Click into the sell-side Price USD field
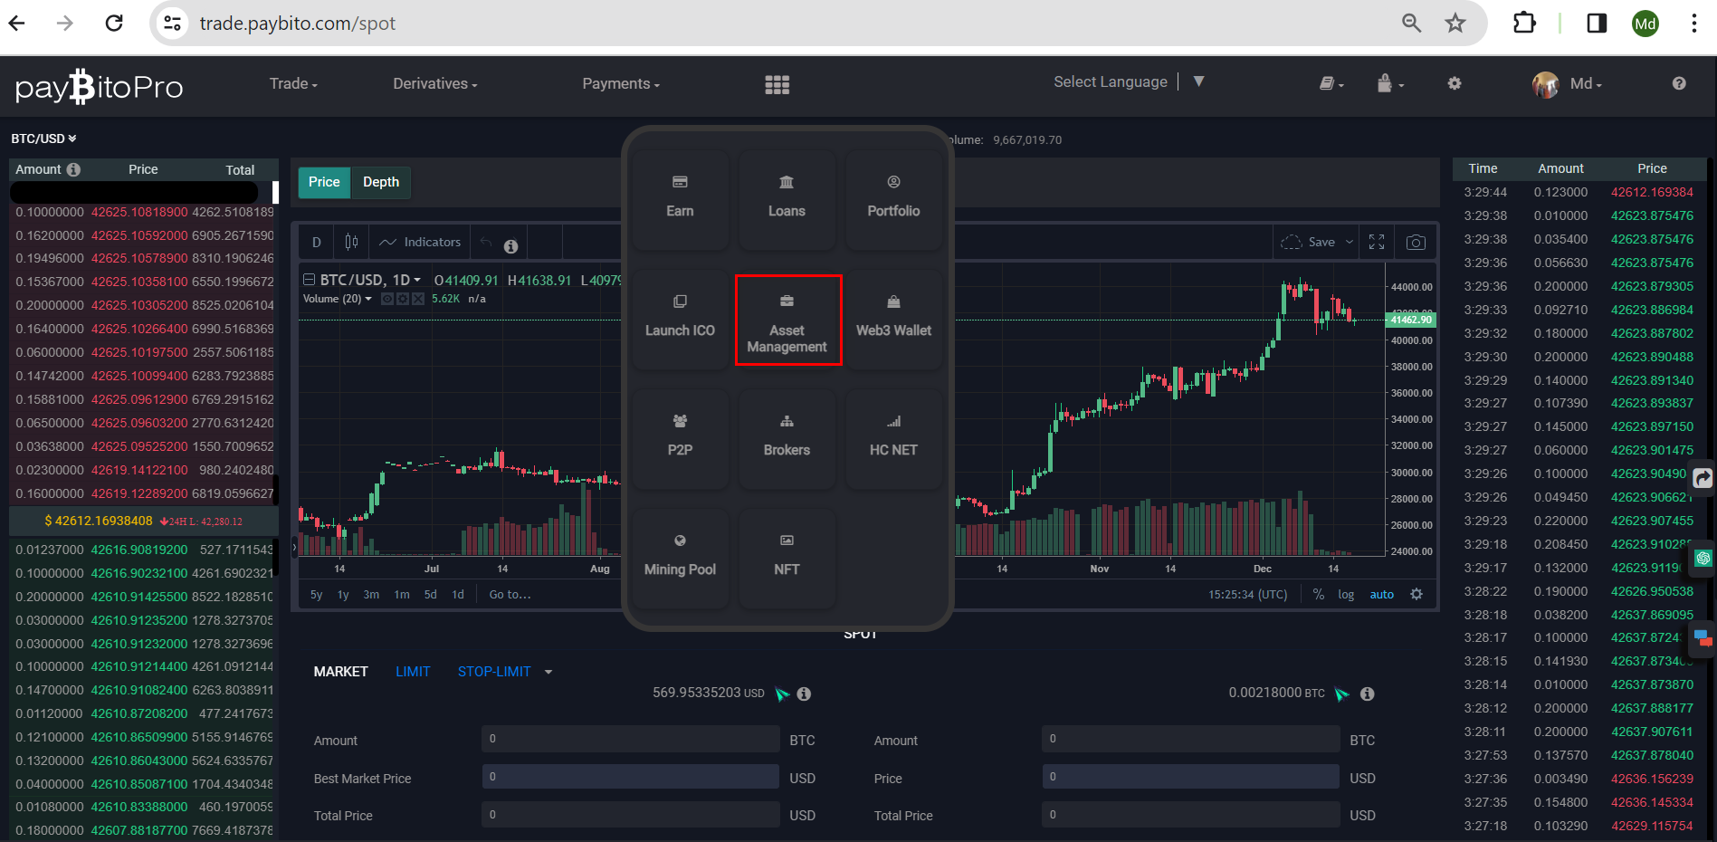 1190,777
